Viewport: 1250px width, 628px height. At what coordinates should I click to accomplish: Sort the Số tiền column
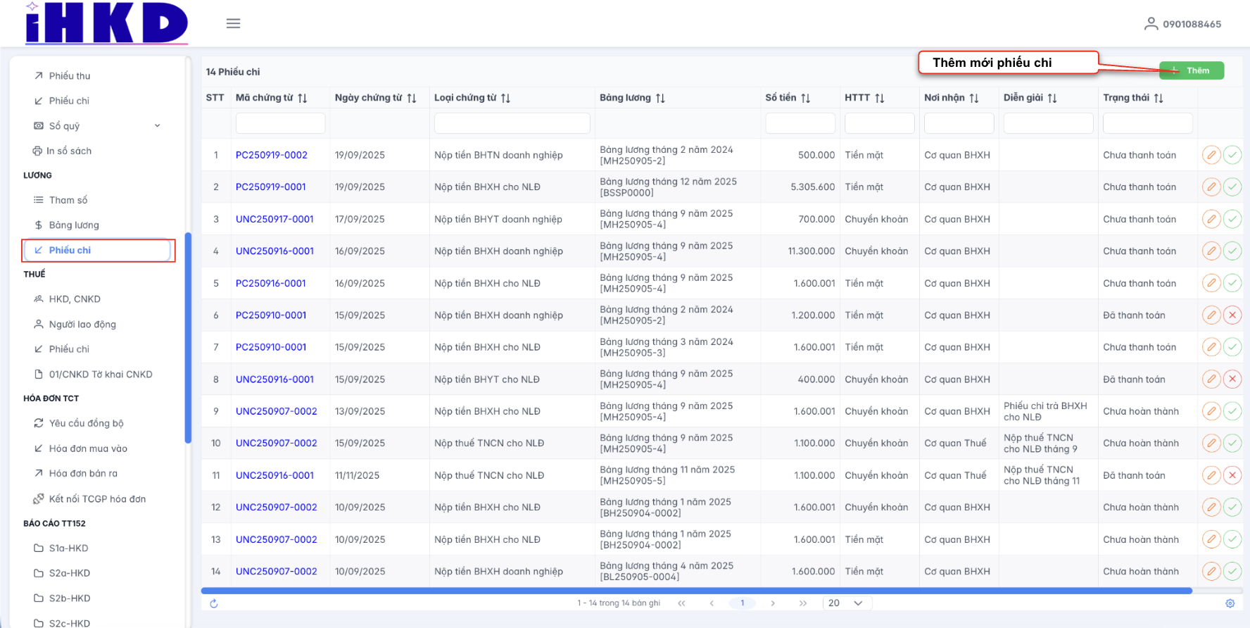pos(806,98)
